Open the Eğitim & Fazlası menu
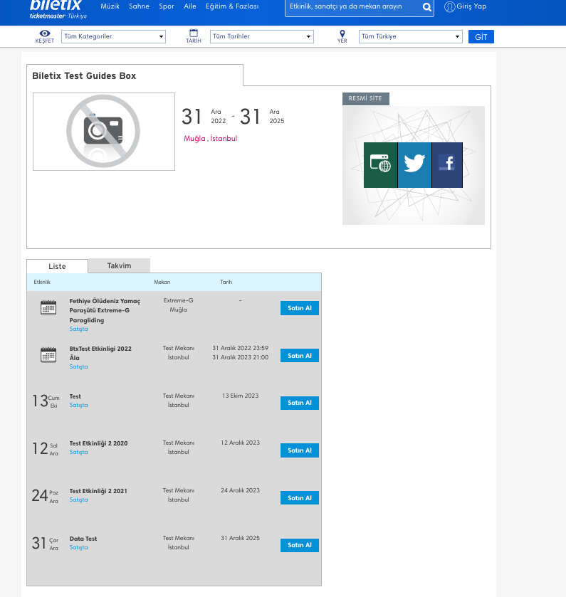Image resolution: width=566 pixels, height=597 pixels. [x=232, y=6]
